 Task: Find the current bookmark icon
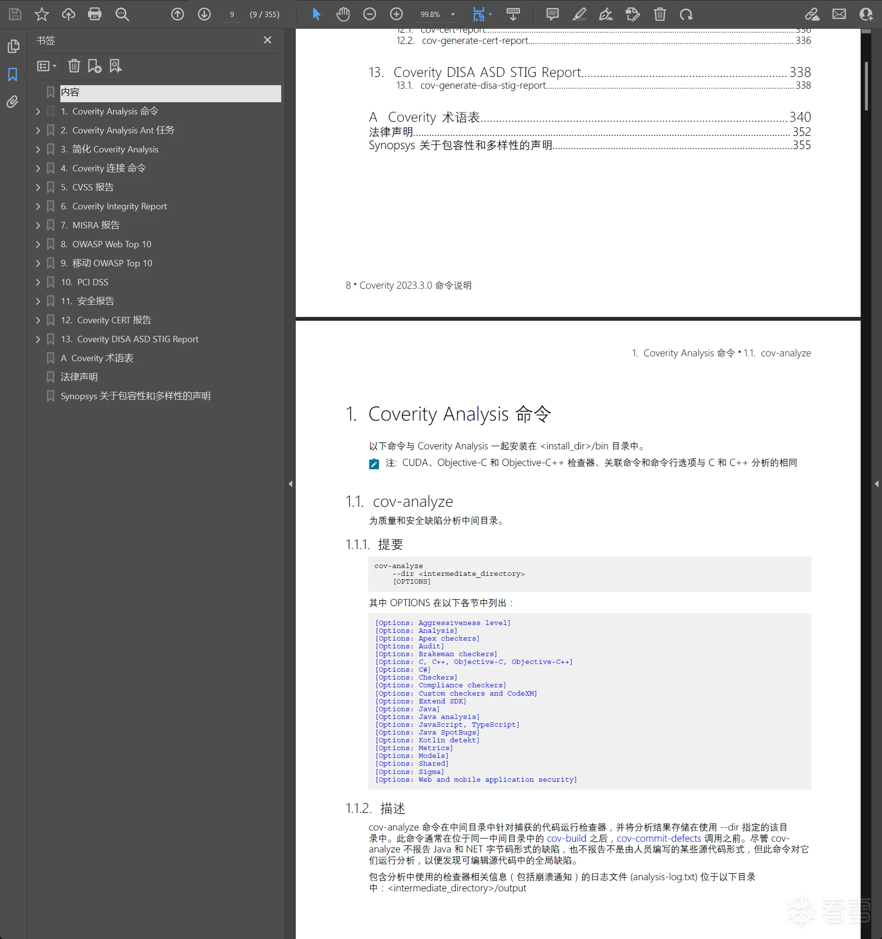pos(115,66)
